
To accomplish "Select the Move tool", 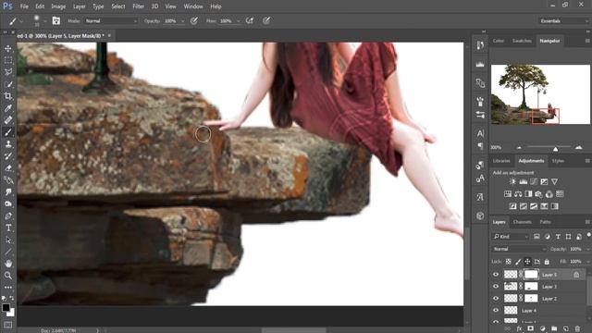I will tap(8, 48).
